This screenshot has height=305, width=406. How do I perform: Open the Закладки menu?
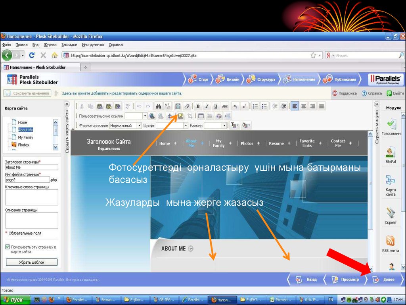[69, 44]
